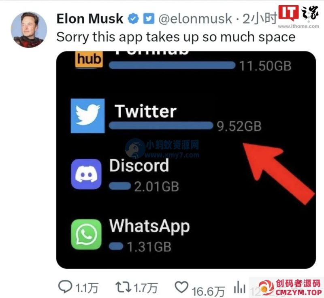324x298 pixels.
Task: Open the tweet author's round profile photo
Action: [29, 30]
